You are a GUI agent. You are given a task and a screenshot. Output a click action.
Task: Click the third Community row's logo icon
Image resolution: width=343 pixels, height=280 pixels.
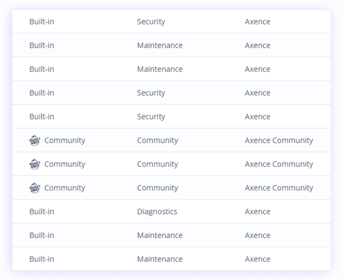tap(35, 188)
